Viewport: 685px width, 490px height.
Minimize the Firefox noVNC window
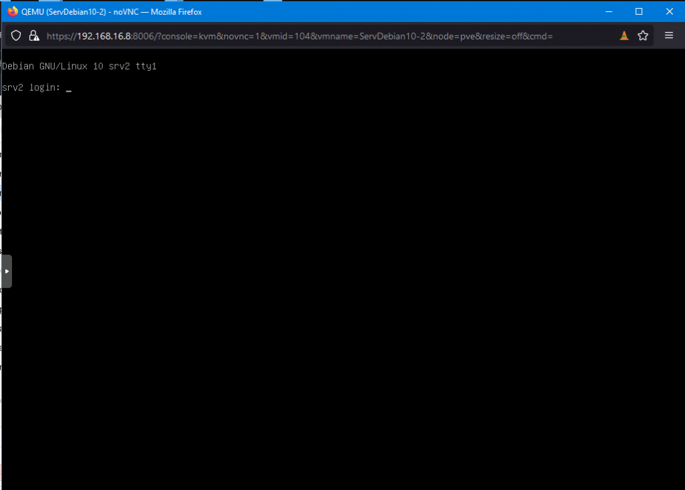point(608,11)
